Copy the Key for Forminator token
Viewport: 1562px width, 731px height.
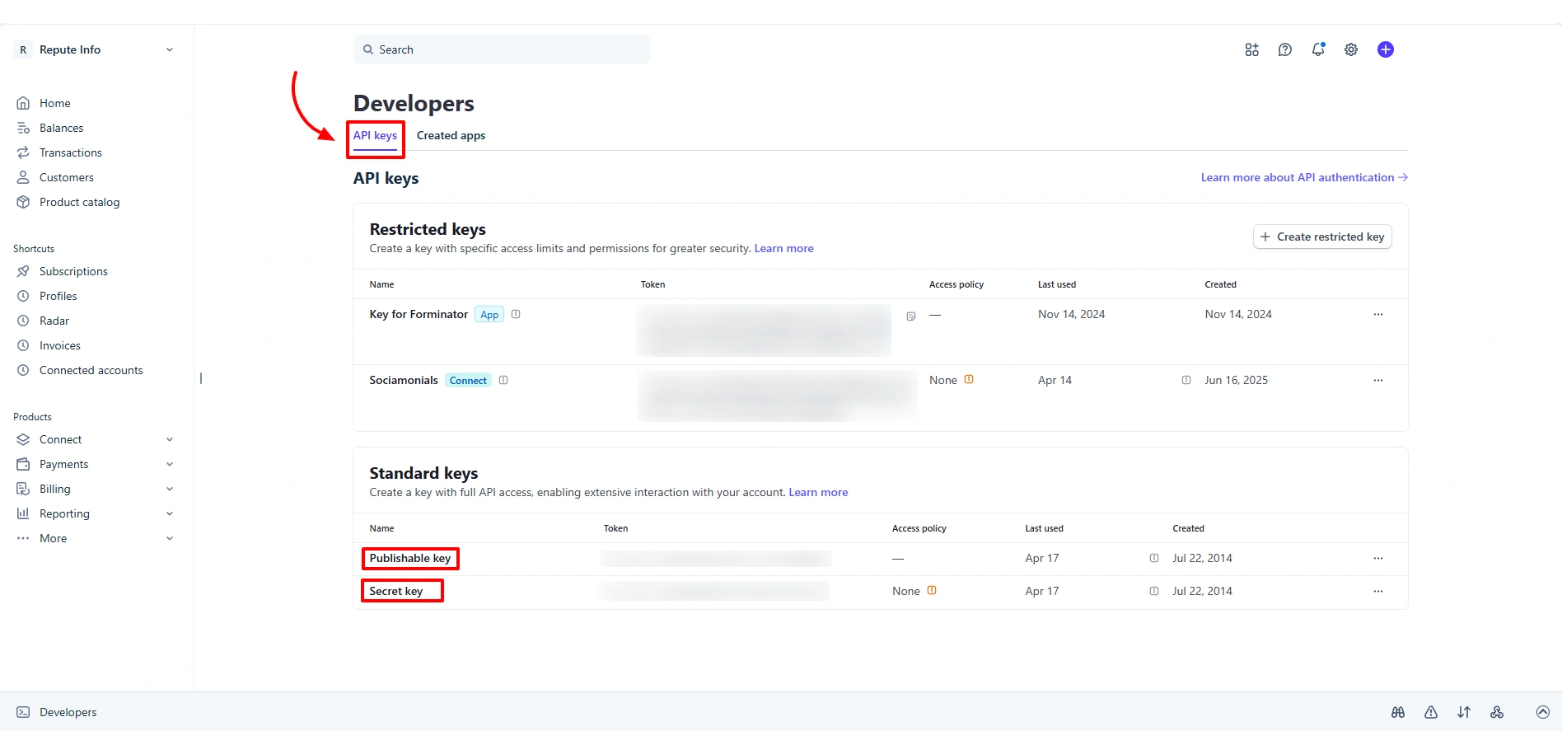911,316
